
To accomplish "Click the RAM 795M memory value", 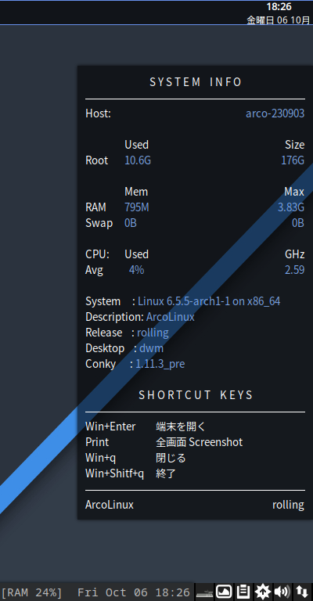I will pyautogui.click(x=137, y=207).
